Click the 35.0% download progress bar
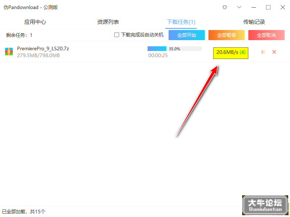This screenshot has height=217, width=290. click(x=175, y=49)
